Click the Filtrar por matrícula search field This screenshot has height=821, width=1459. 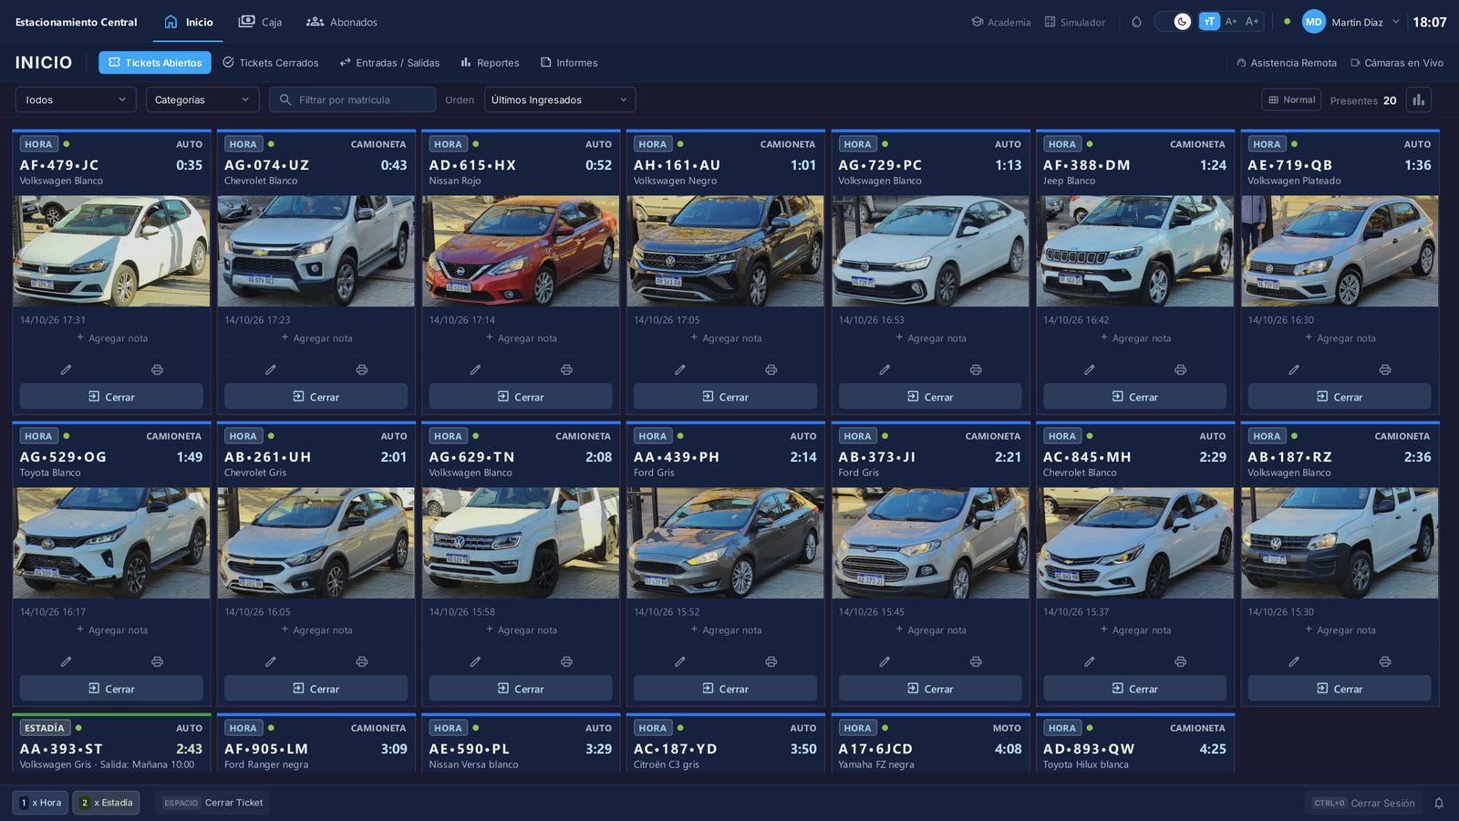coord(352,99)
